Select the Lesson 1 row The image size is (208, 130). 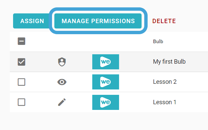pos(109,102)
